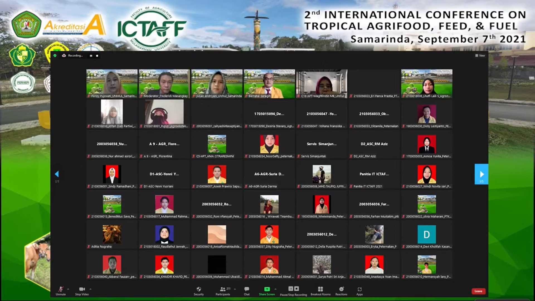Expand share options caret beside Share Screen
Image resolution: width=535 pixels, height=301 pixels.
(x=275, y=289)
